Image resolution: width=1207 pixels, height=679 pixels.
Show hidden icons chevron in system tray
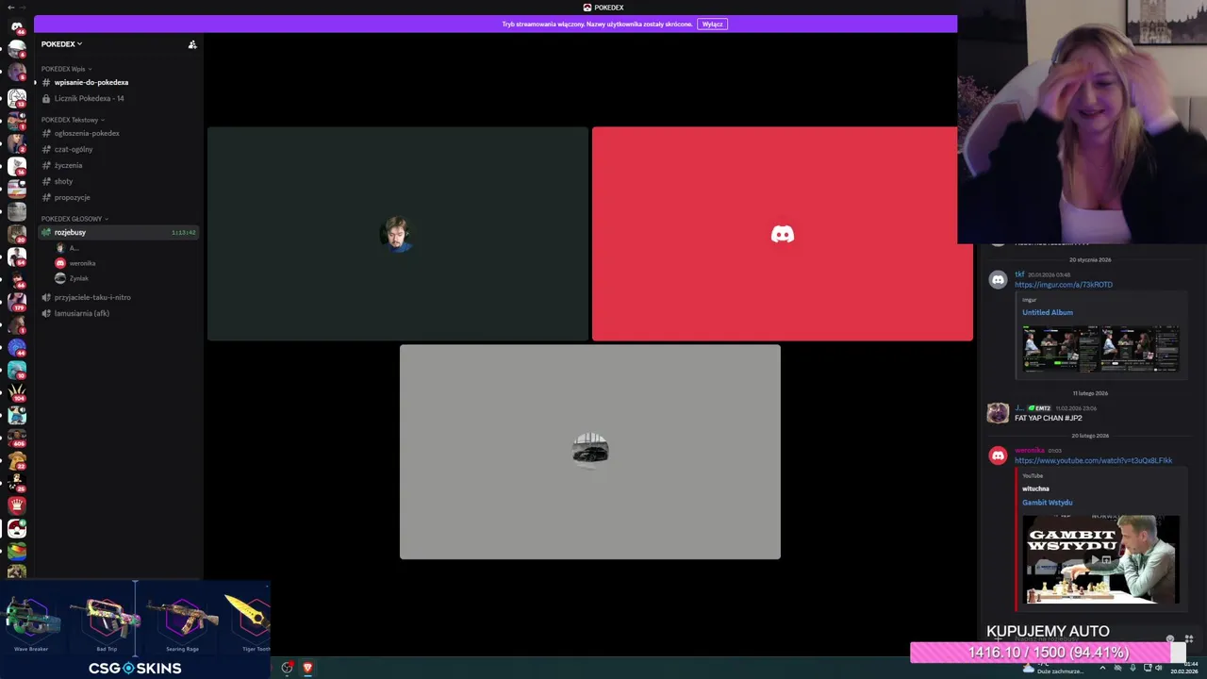tap(1102, 668)
